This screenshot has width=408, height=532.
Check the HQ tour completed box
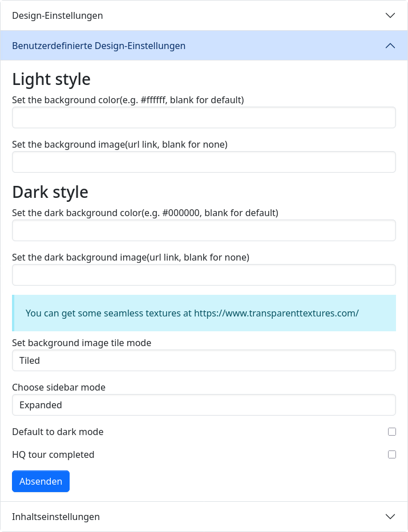392,454
